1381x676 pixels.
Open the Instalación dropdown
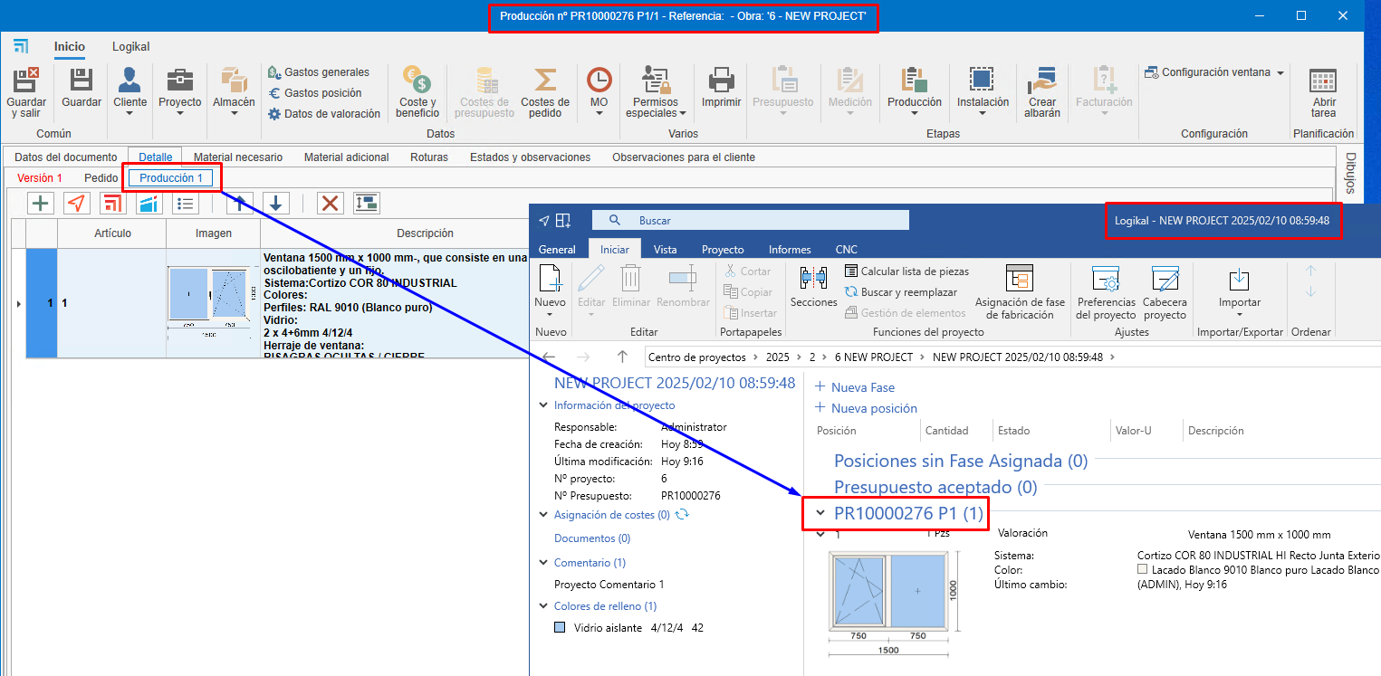point(983,113)
